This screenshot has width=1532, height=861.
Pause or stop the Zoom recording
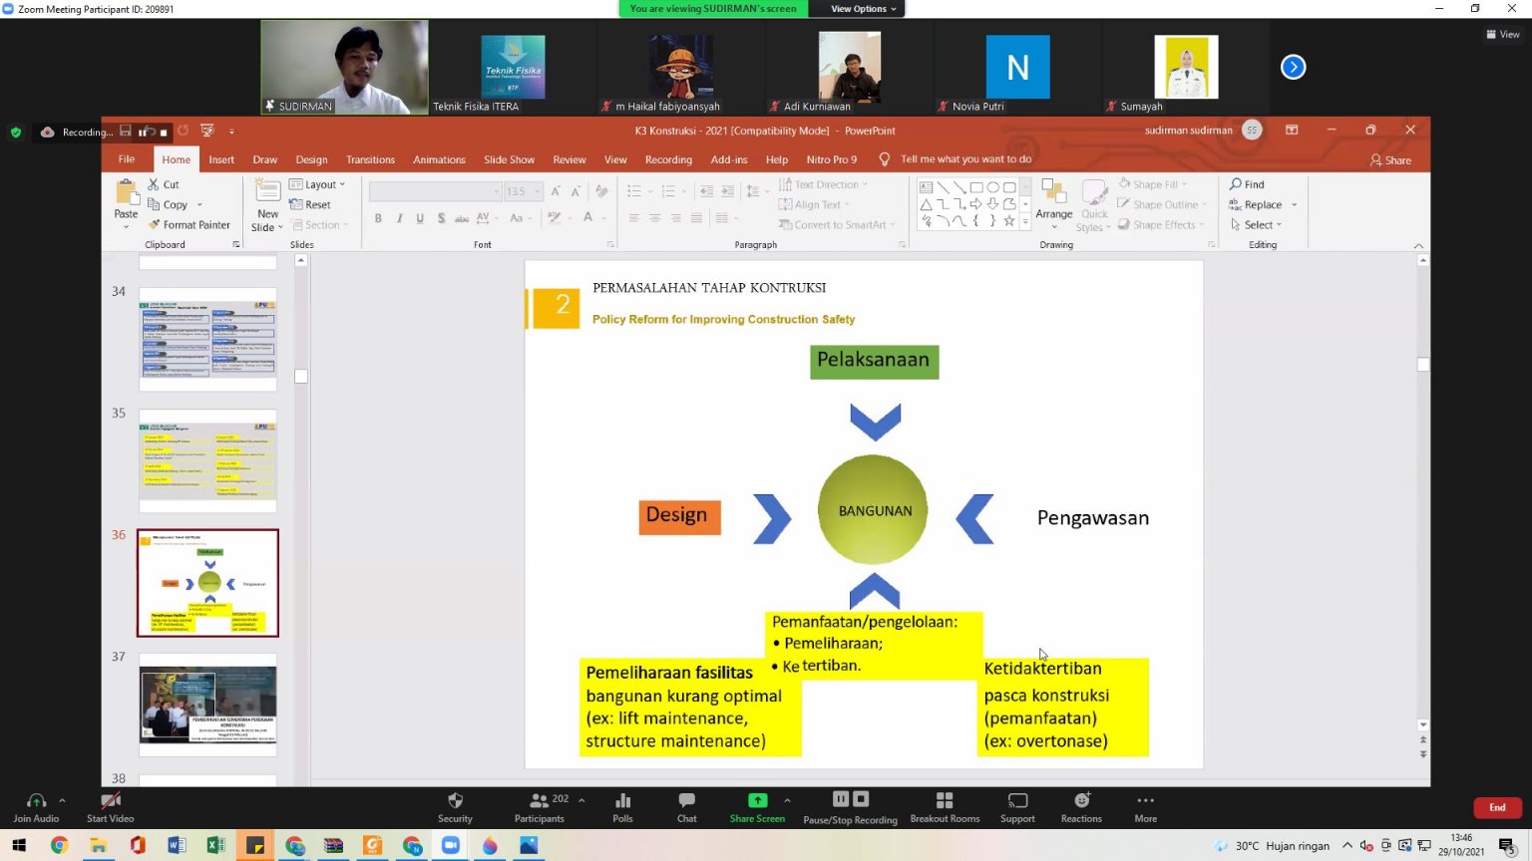coord(850,806)
